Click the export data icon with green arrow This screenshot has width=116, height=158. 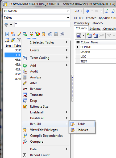[x=25, y=34]
